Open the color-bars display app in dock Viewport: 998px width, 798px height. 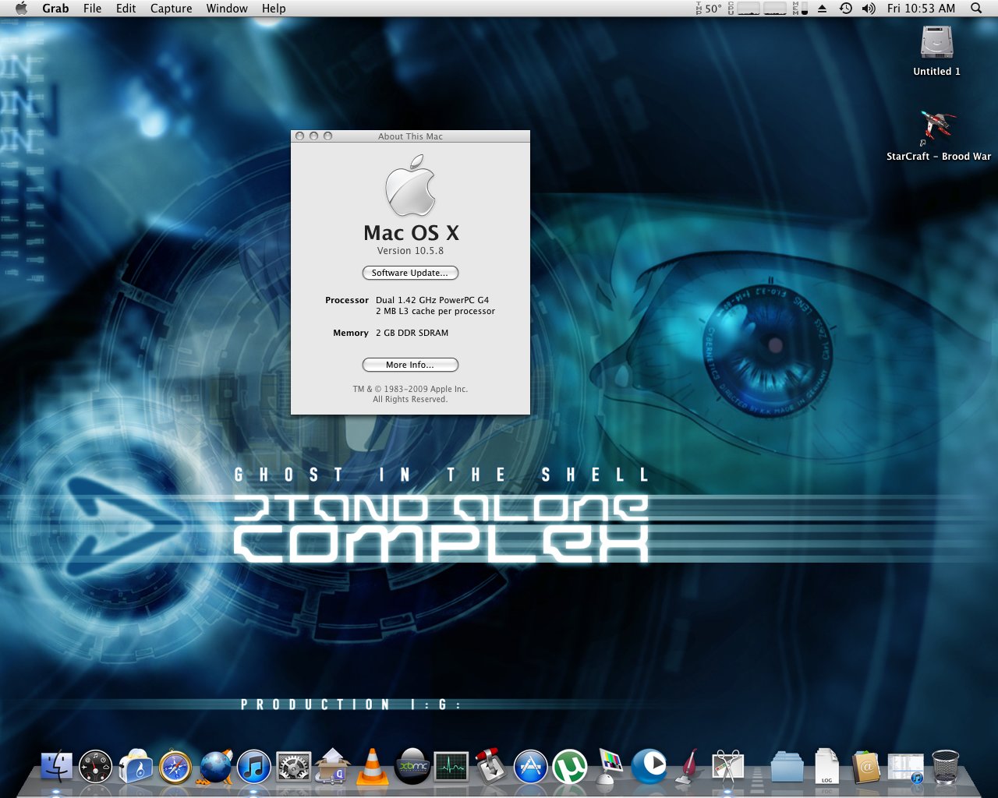(x=610, y=768)
